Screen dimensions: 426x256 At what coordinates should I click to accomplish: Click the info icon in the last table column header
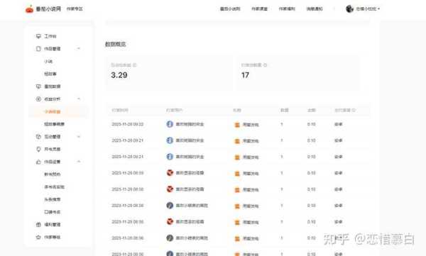tap(354, 110)
